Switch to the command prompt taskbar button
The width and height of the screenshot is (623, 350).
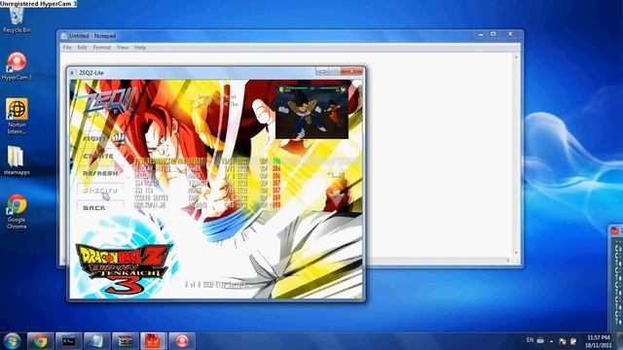point(69,341)
